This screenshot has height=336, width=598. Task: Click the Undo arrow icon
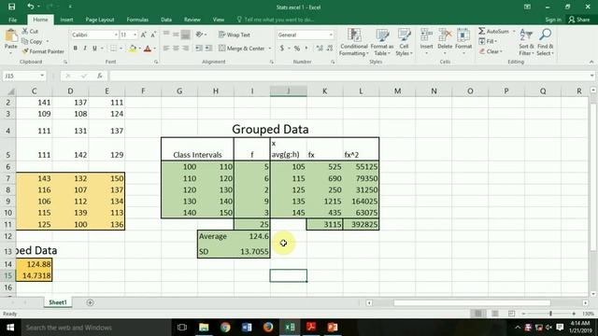coord(31,7)
